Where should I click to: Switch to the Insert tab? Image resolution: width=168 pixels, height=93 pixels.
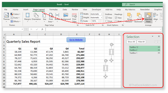pyautogui.click(x=26, y=9)
